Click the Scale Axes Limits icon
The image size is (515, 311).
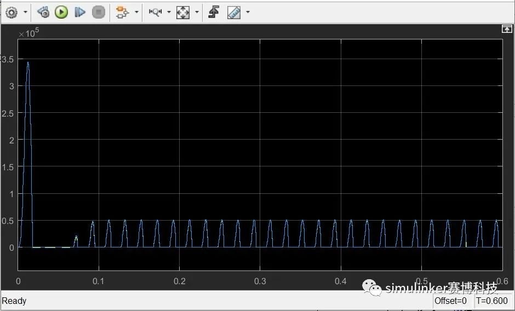tap(183, 13)
